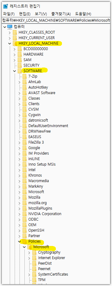Click the datronicsoft folder icon
Image resolution: width=112 pixels, height=286 pixels.
point(25,120)
